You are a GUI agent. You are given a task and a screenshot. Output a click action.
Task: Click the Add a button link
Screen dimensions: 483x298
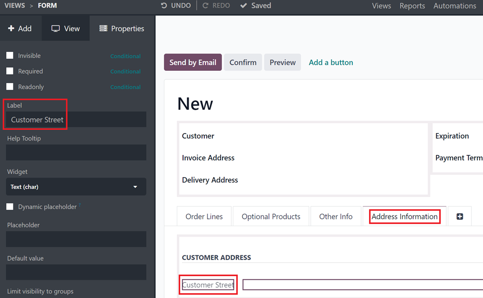(331, 62)
